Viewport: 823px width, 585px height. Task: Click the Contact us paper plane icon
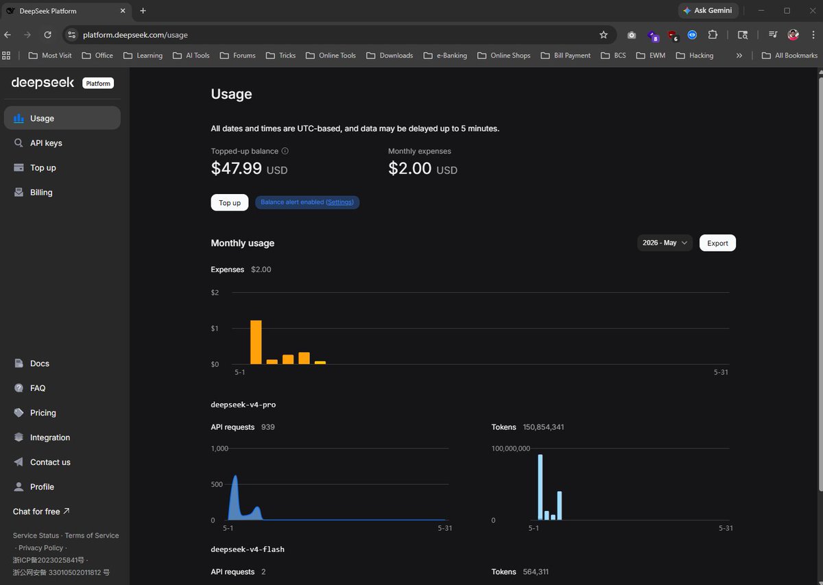pos(19,462)
